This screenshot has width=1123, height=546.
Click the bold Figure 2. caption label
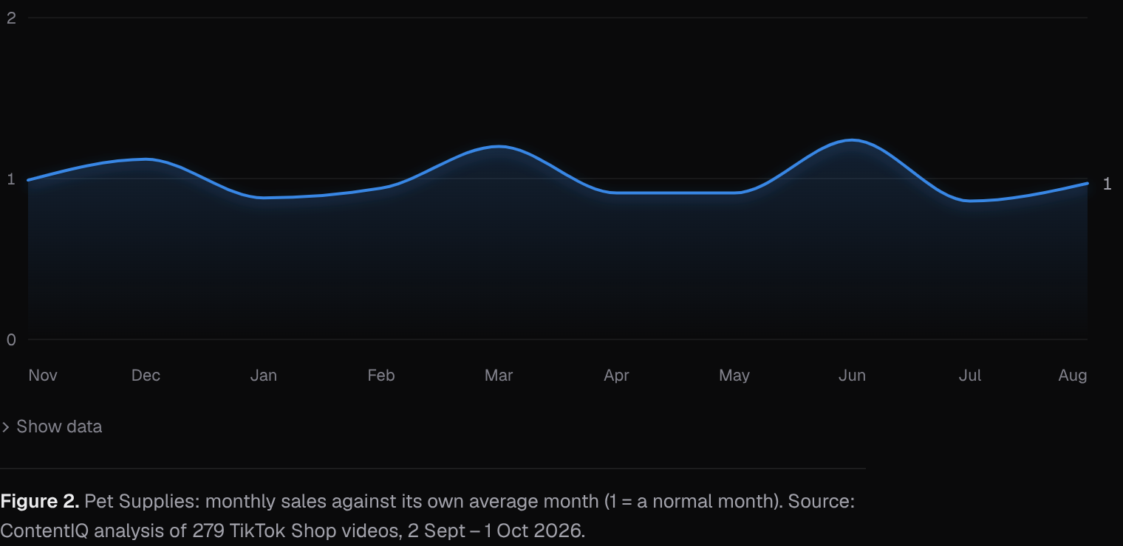[x=40, y=502]
